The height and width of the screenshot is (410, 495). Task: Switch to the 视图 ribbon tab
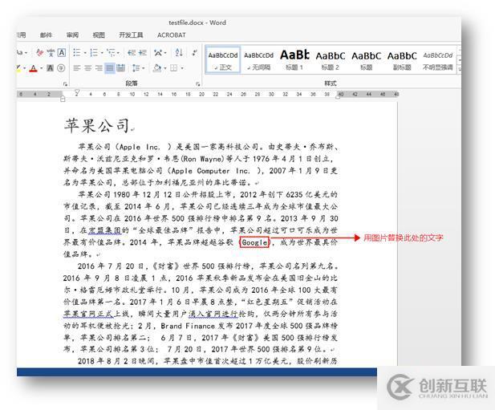point(99,35)
